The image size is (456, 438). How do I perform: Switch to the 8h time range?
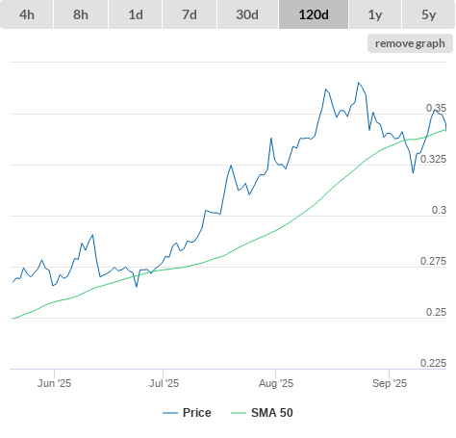click(x=81, y=14)
